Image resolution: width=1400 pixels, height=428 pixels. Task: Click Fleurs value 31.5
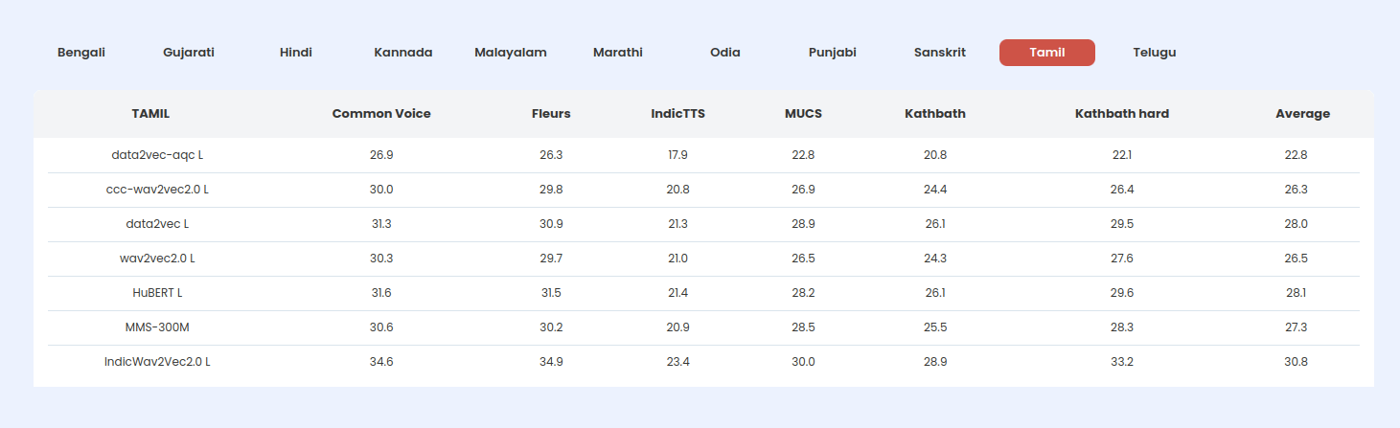tap(551, 293)
